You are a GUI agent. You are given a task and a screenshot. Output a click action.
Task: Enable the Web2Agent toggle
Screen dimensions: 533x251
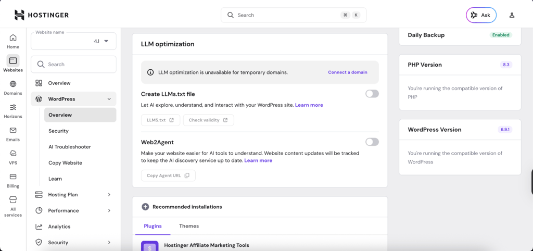tap(372, 142)
